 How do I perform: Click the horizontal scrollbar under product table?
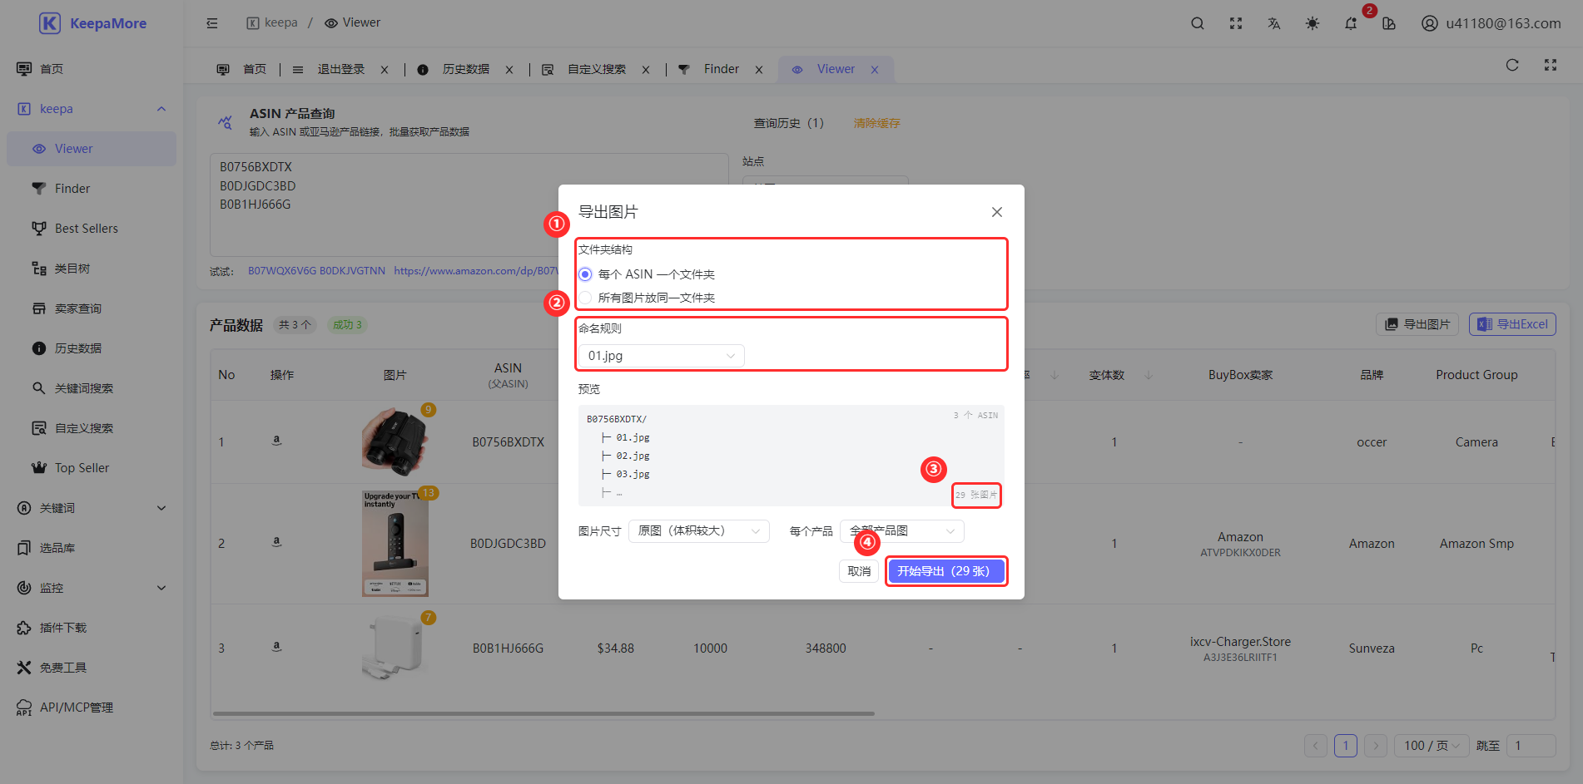point(543,713)
